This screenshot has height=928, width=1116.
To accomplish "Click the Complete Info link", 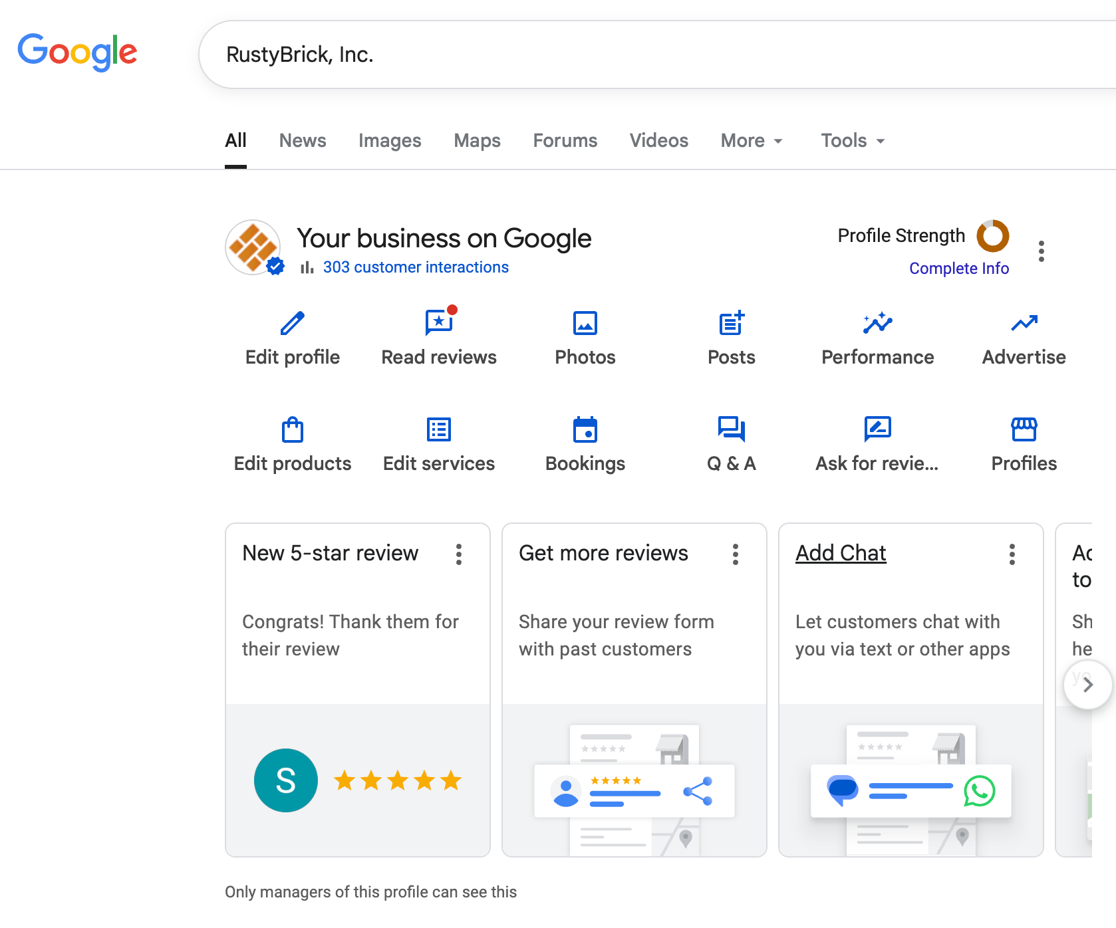I will [958, 269].
